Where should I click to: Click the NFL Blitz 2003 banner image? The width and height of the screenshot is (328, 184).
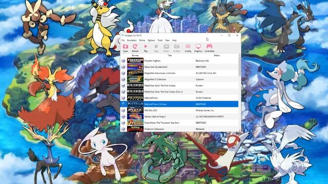click(135, 110)
